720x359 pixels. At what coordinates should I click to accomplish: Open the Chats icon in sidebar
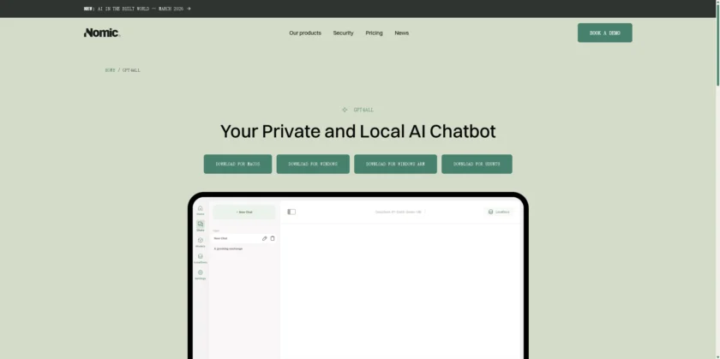coord(200,225)
